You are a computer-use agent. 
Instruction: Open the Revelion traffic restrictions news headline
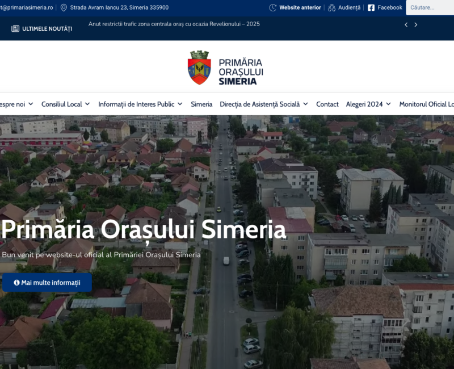click(x=174, y=24)
